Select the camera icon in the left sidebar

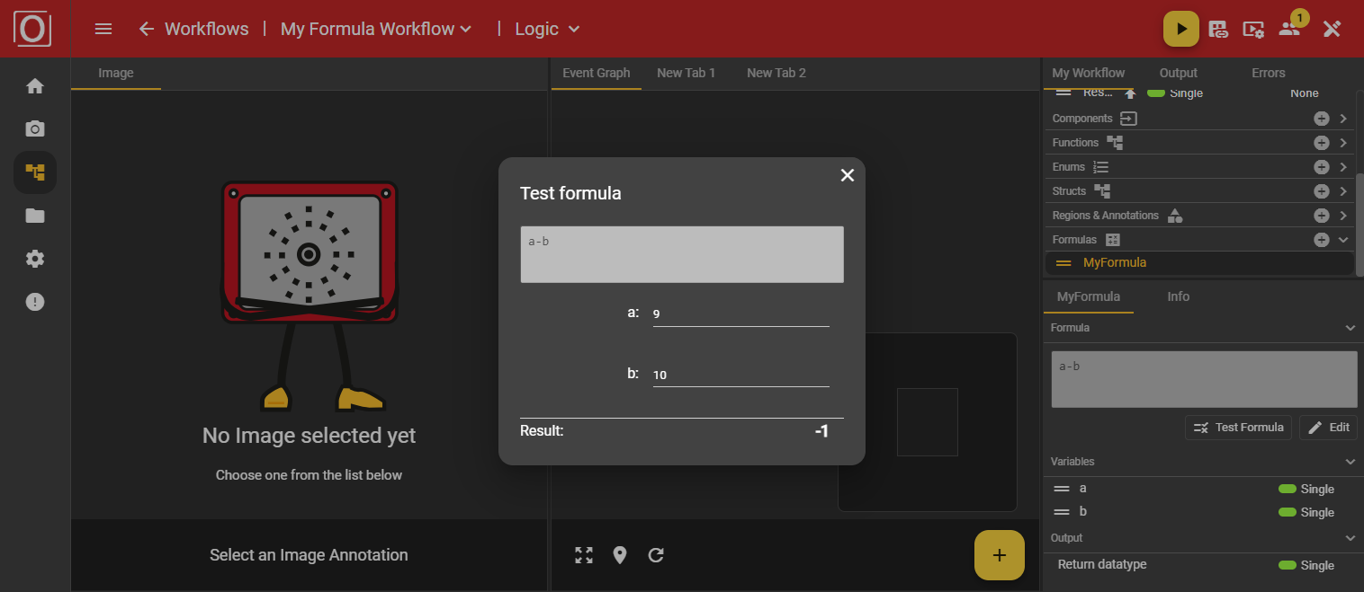click(34, 128)
